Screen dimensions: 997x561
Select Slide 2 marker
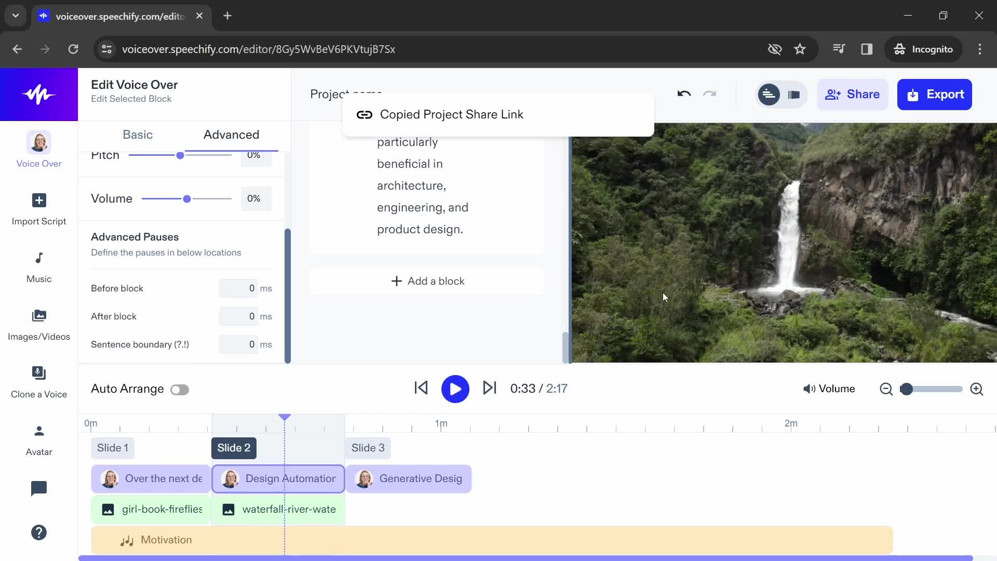[x=234, y=448]
